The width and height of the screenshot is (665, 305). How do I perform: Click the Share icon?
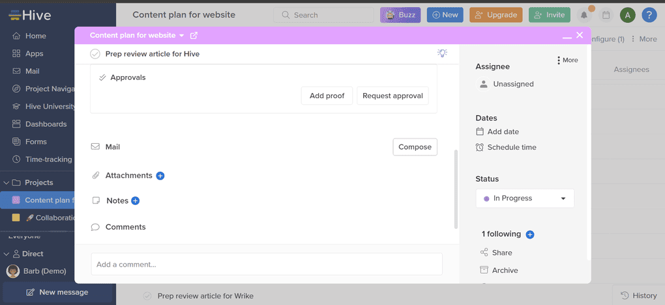tap(484, 252)
